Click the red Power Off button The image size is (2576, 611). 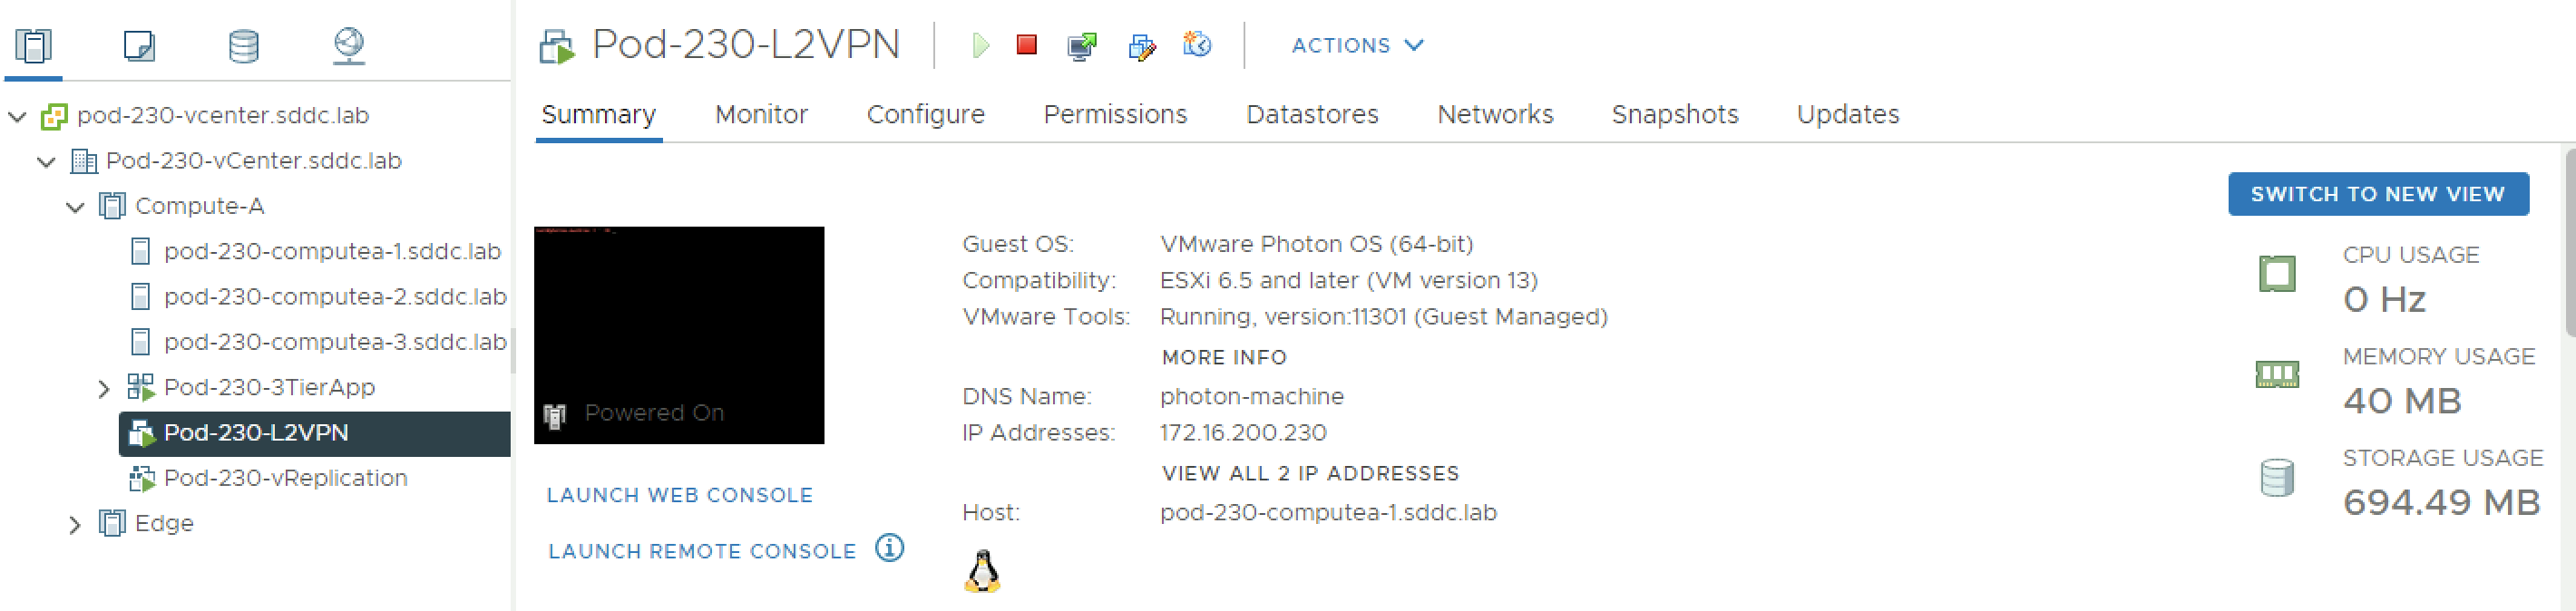click(x=1026, y=45)
